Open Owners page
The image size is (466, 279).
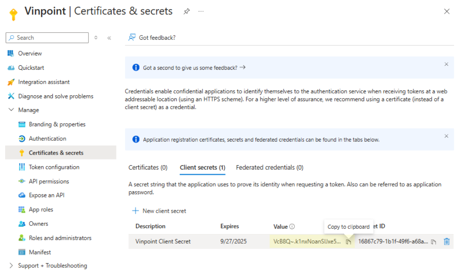[x=38, y=224]
